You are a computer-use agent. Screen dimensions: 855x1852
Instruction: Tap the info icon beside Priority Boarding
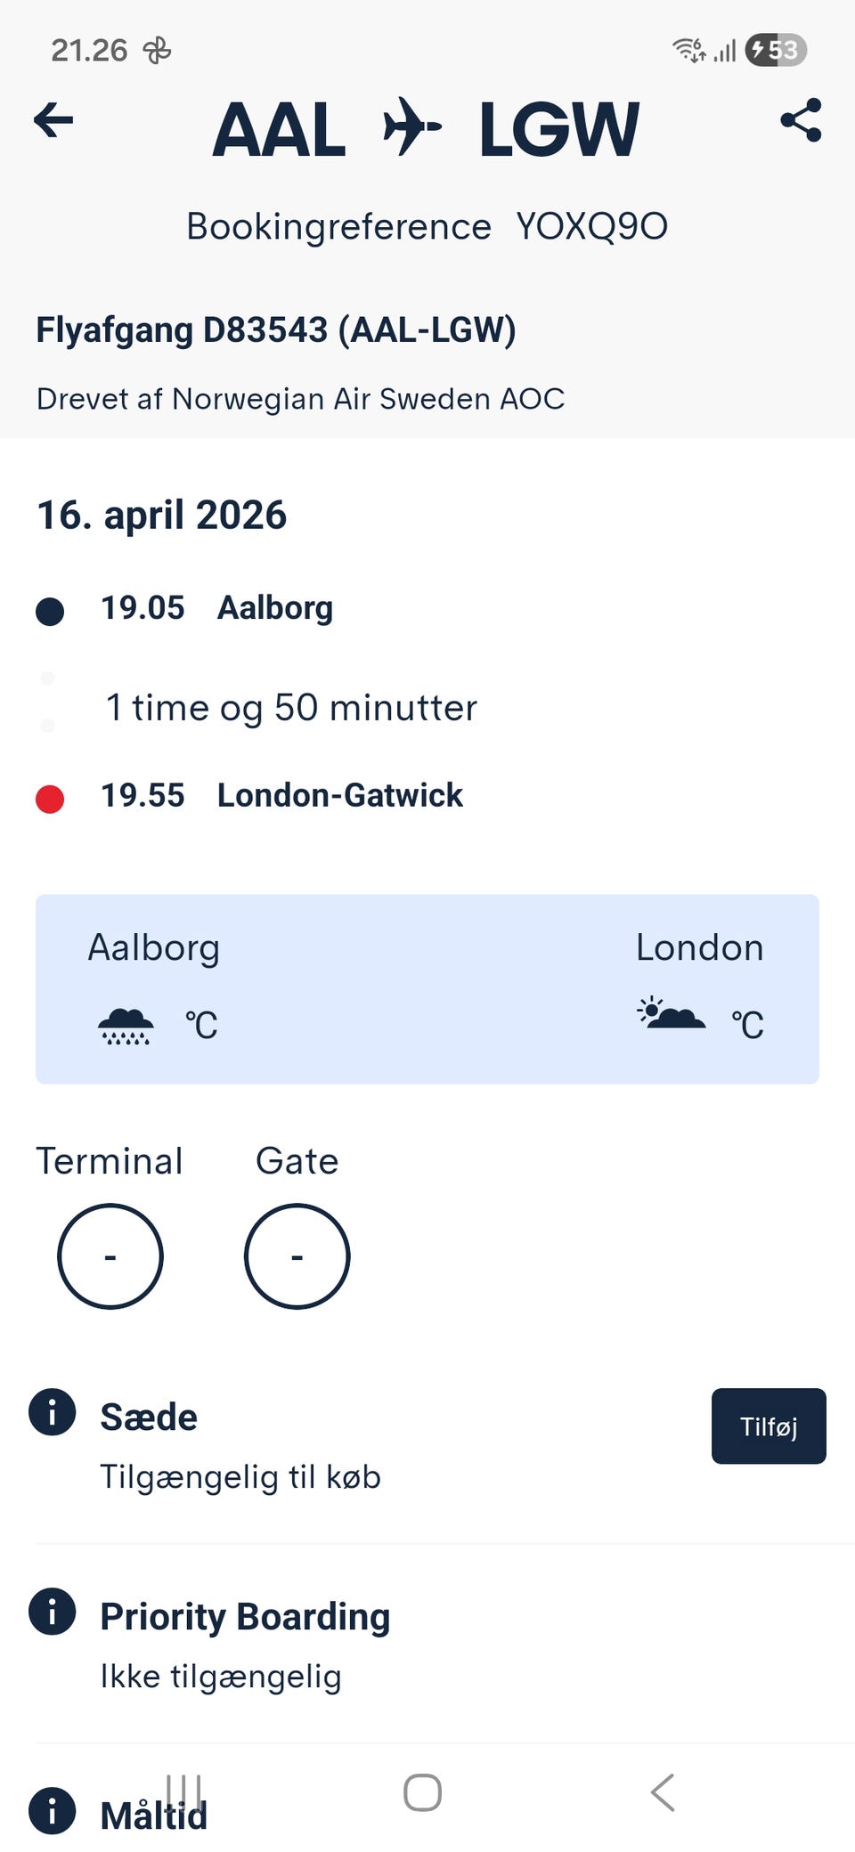coord(53,1612)
